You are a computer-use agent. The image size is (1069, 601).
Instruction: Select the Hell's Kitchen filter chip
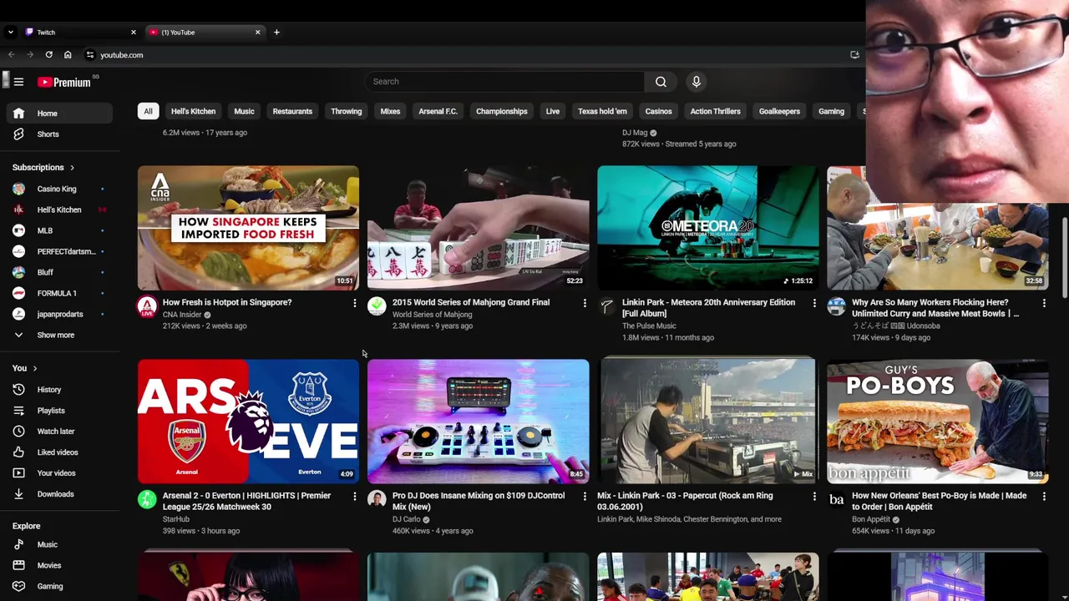pos(193,111)
